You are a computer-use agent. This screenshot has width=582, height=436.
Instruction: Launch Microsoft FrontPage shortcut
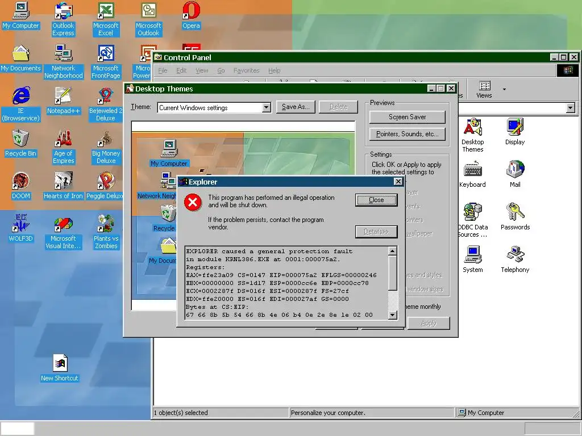pos(106,62)
